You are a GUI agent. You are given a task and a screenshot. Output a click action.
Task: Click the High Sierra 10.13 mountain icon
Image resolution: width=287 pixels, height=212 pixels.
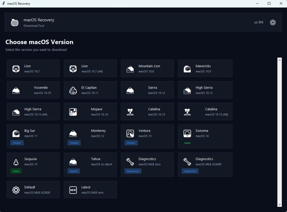(x=187, y=90)
